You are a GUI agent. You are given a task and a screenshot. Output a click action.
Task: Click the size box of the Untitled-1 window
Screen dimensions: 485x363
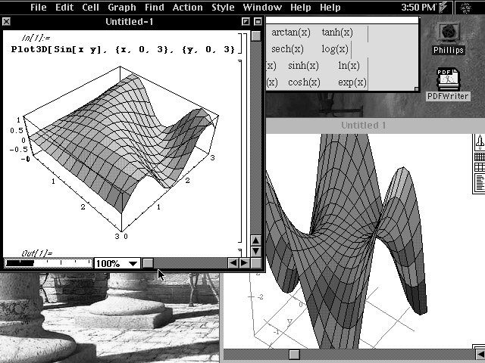pos(256,263)
